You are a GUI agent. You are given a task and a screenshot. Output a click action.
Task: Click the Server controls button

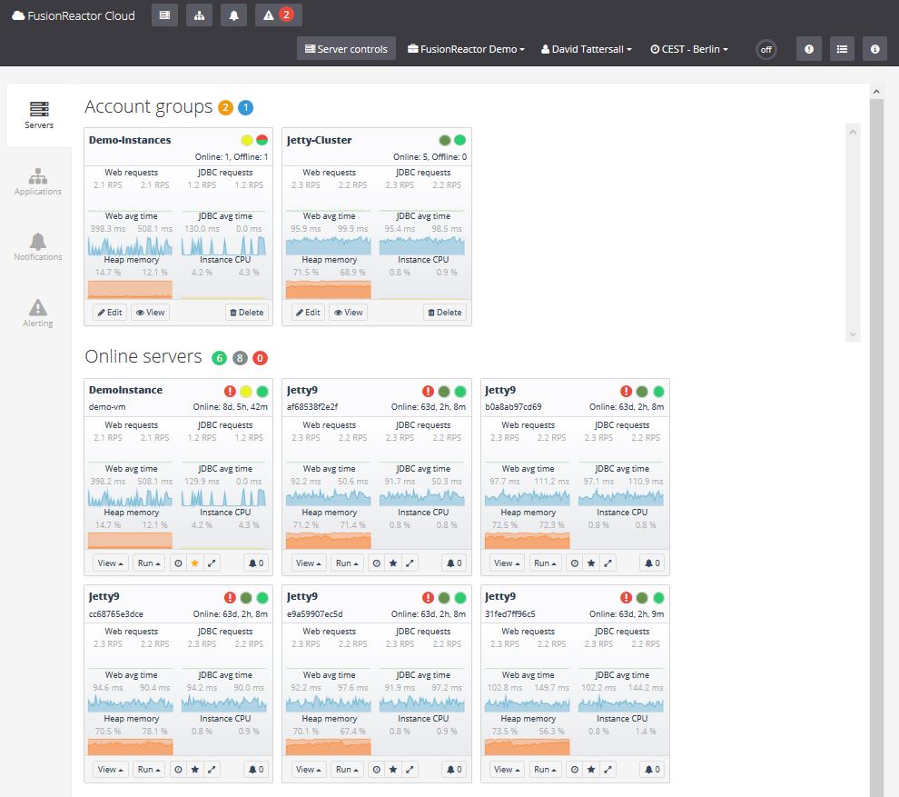coord(346,49)
